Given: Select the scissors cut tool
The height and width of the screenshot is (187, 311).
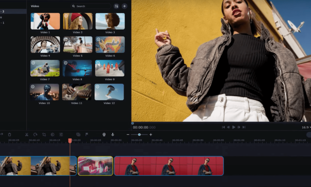Looking at the screenshot, I should 27,134.
